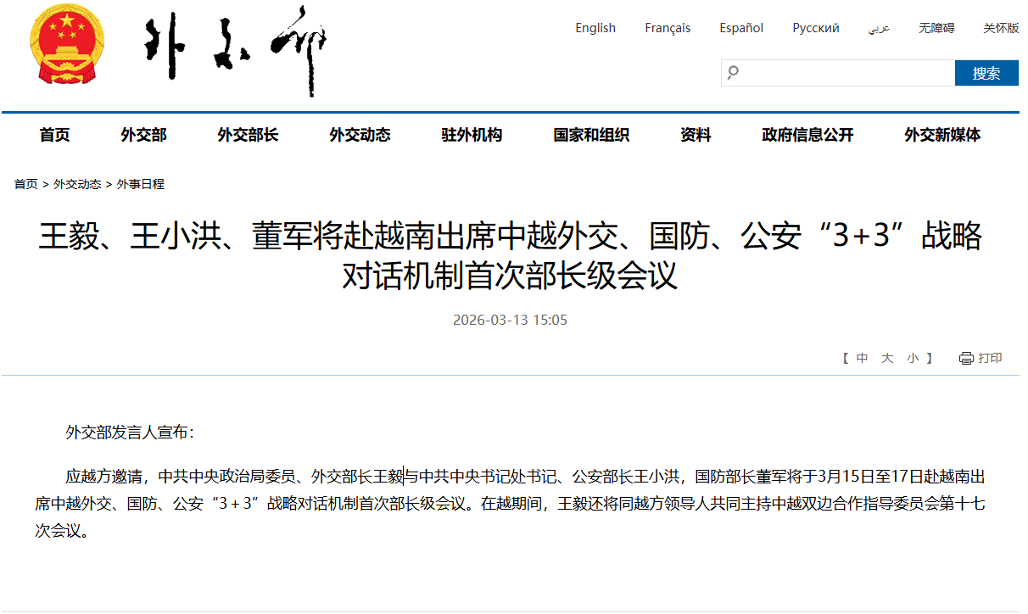Open the 政府信息公开 menu item

(807, 135)
